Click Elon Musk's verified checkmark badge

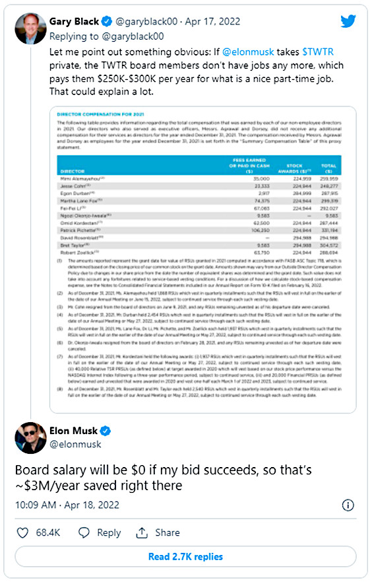[106, 431]
